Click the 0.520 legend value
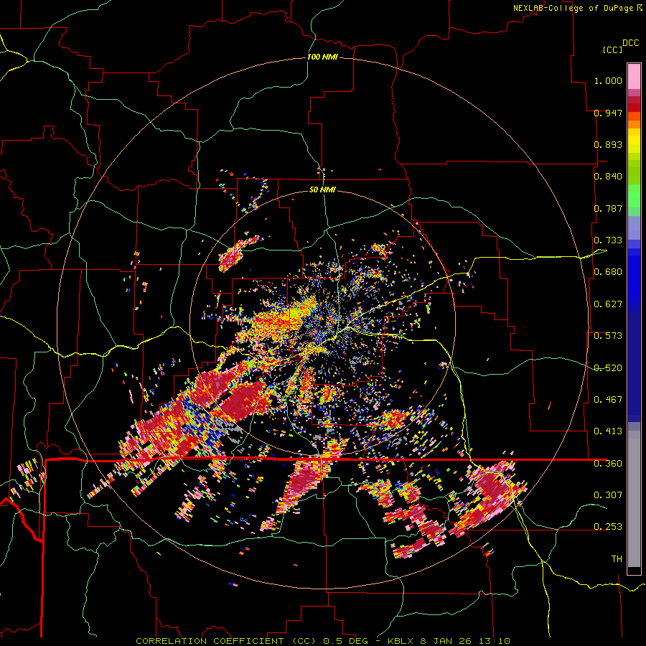 click(x=608, y=368)
